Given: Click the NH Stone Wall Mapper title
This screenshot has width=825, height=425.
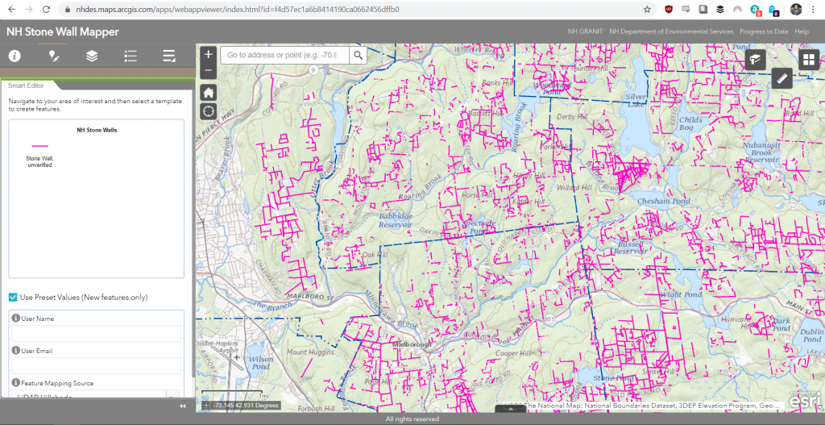Looking at the screenshot, I should click(x=63, y=31).
